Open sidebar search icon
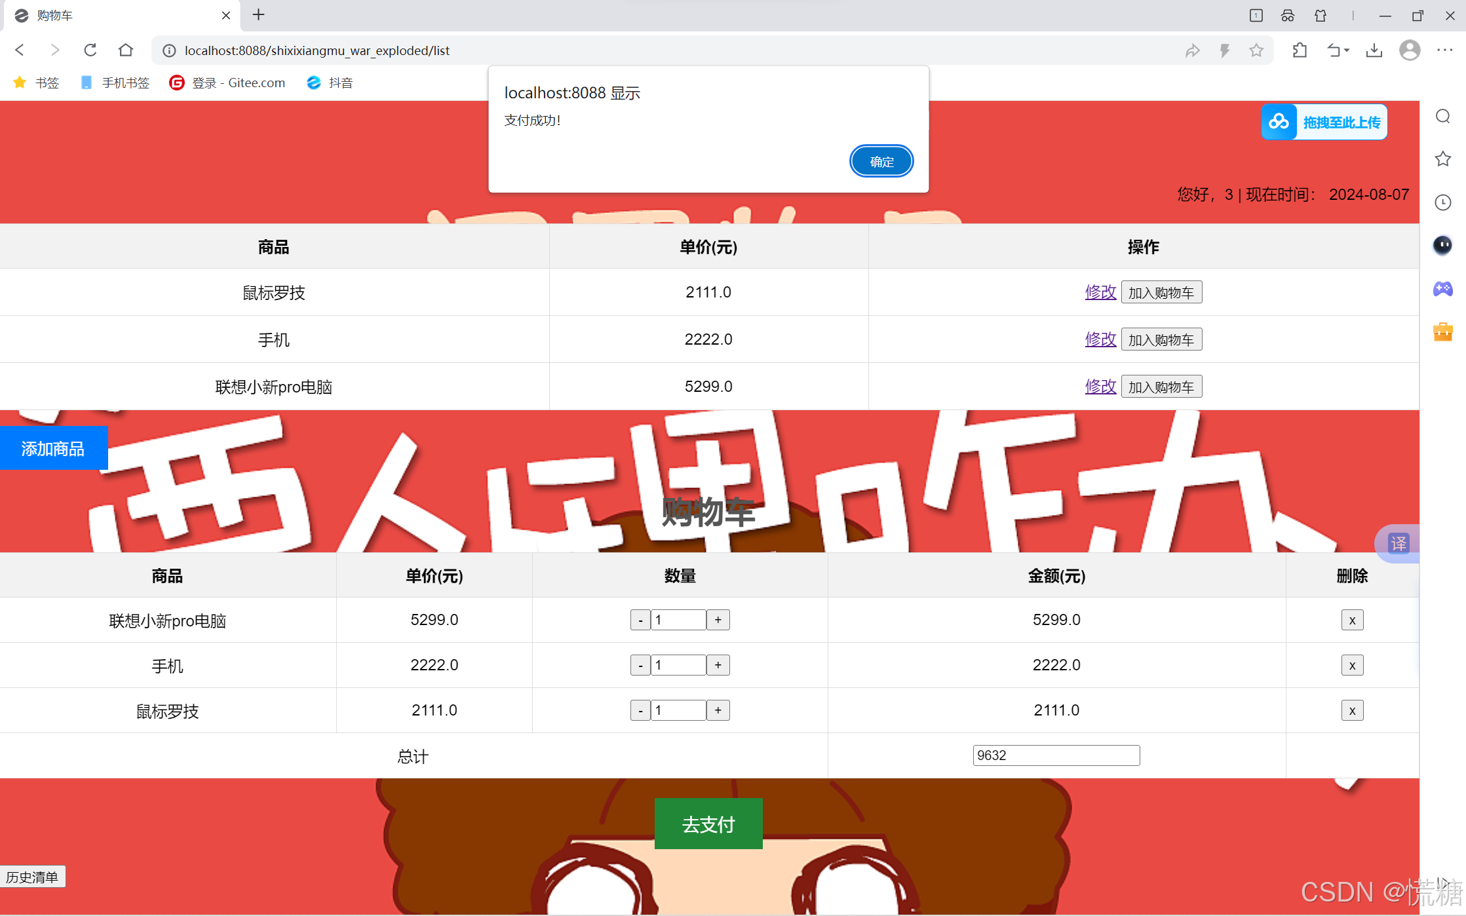Image resolution: width=1466 pixels, height=916 pixels. point(1442,117)
